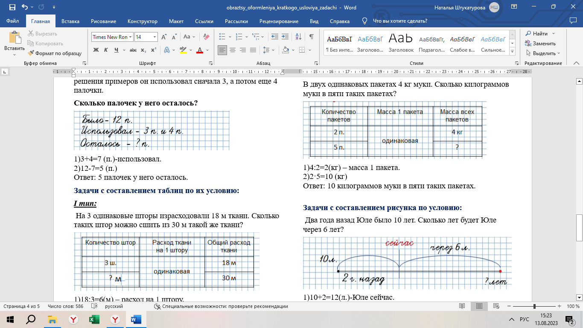Switch to the Макет tab
583x328 pixels.
(x=176, y=21)
